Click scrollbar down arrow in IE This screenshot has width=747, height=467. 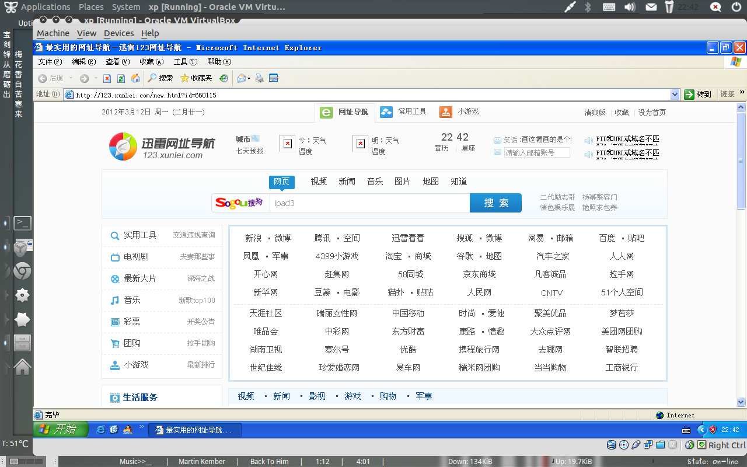click(x=741, y=402)
